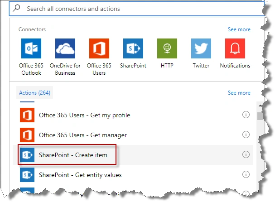Click the Twitter connector label
Image resolution: width=275 pixels, height=202 pixels.
pos(201,66)
